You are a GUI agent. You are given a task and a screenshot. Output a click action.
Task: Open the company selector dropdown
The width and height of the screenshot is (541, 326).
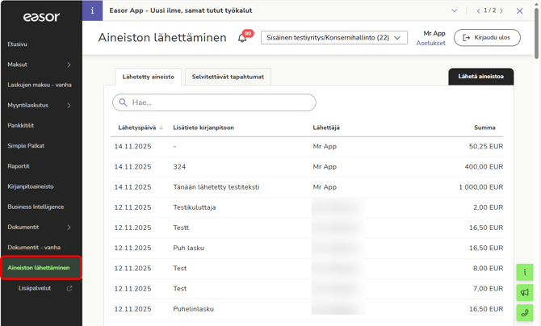(x=334, y=38)
